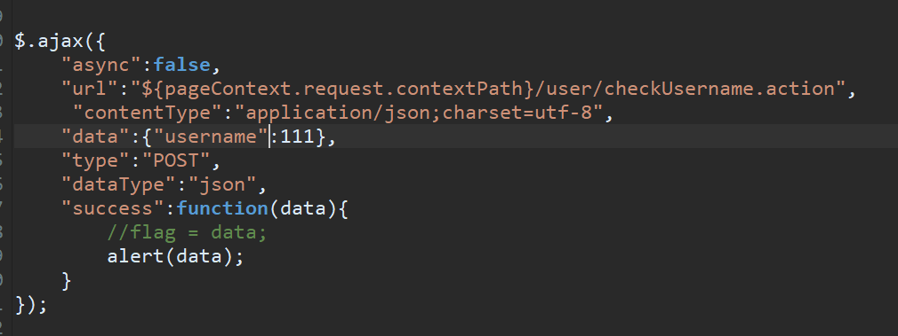Image resolution: width=898 pixels, height=336 pixels.
Task: Click the "type" key
Action: (x=96, y=161)
